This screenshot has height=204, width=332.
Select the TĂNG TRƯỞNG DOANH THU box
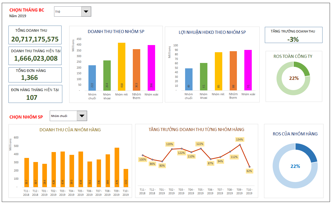tap(294, 35)
